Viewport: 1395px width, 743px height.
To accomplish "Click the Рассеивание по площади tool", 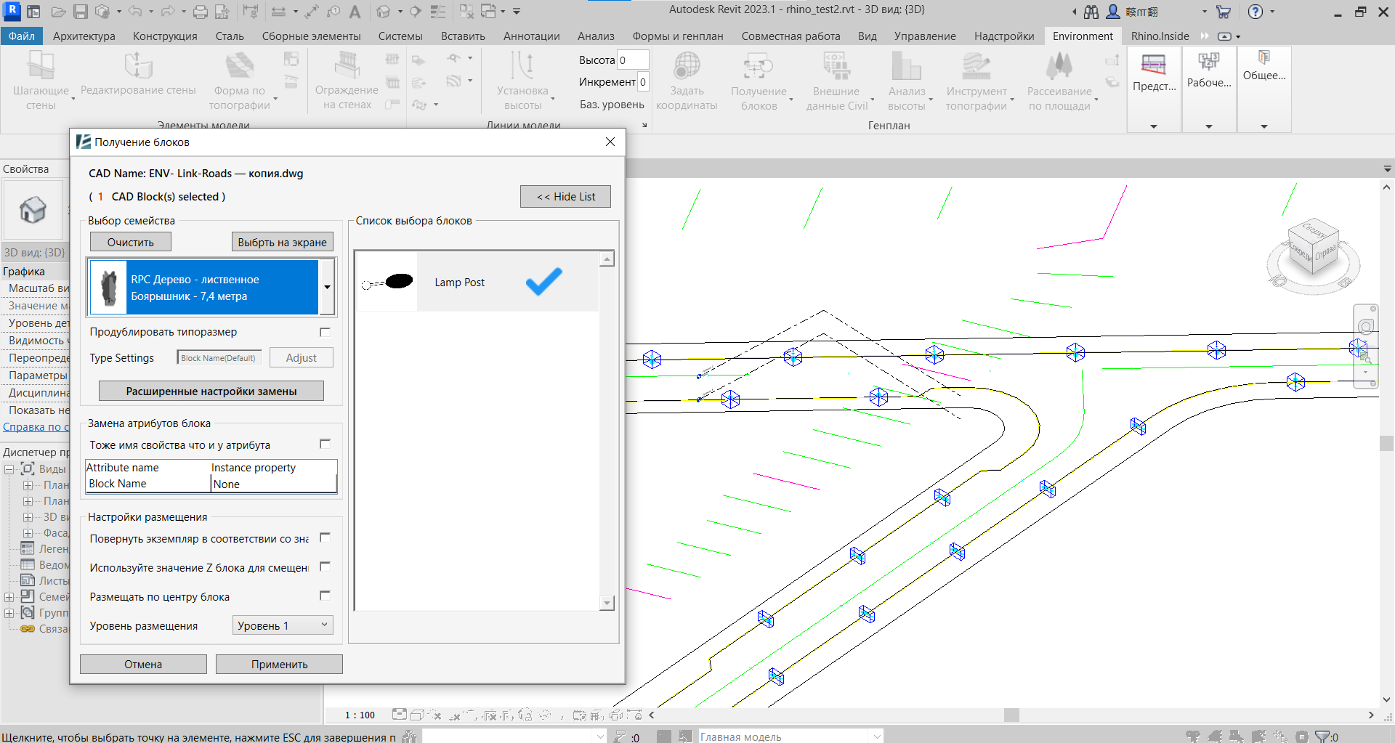I will click(x=1059, y=80).
